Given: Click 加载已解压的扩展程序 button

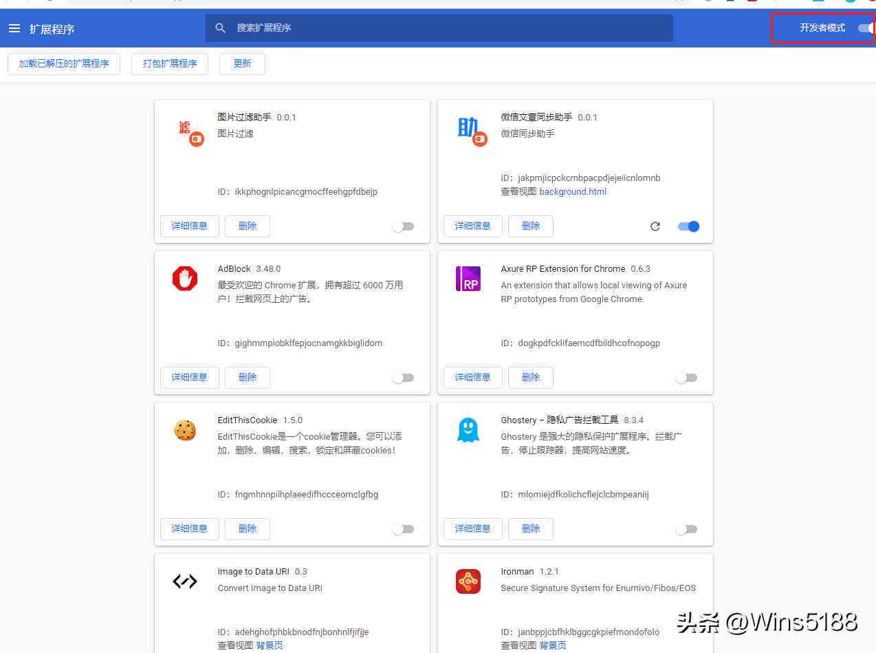Looking at the screenshot, I should coord(64,63).
